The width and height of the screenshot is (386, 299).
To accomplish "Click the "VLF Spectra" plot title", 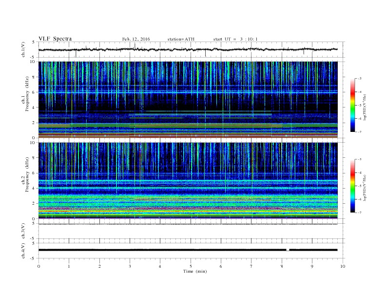I will [55, 39].
